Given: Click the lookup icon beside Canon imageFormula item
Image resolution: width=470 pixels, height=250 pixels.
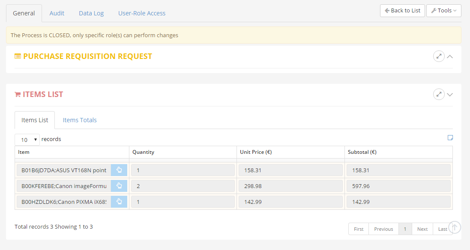Looking at the screenshot, I should click(x=119, y=186).
